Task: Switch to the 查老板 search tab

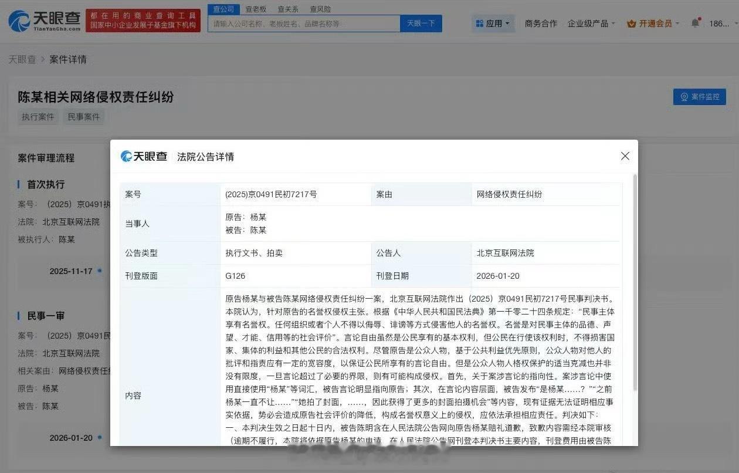Action: point(256,9)
